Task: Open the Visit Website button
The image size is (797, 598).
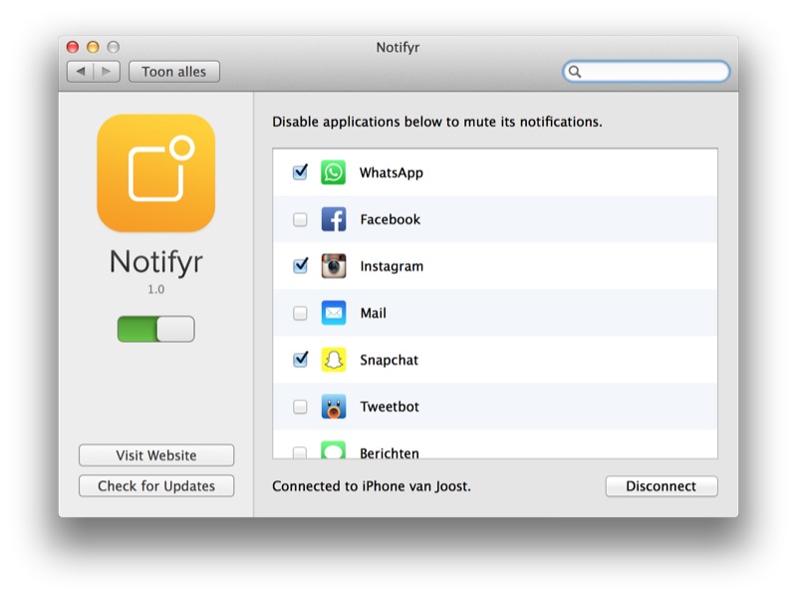Action: 156,455
